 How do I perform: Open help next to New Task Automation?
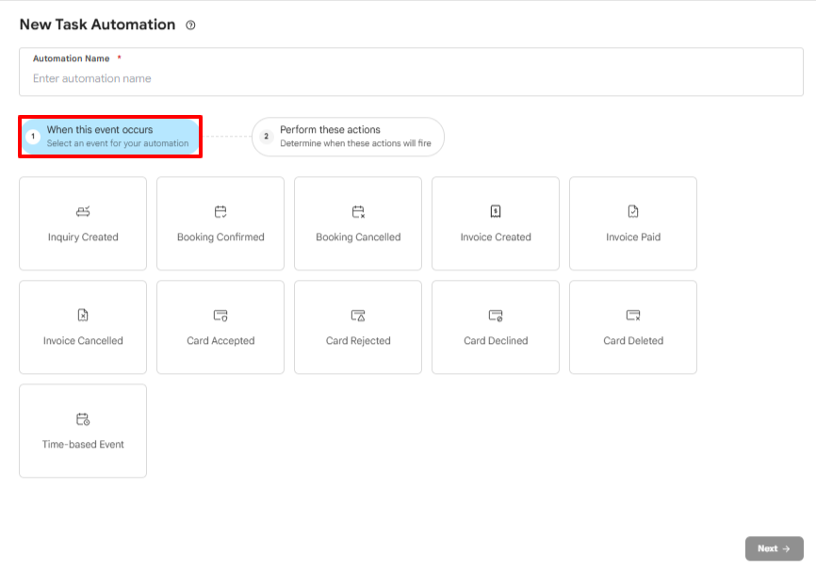click(x=190, y=25)
